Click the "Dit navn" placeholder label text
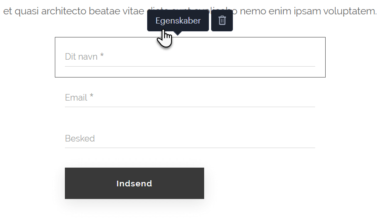This screenshot has height=219, width=387. click(x=81, y=57)
